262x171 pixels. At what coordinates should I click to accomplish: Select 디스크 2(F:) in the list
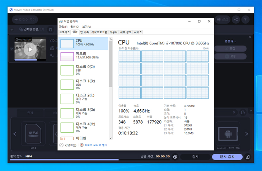point(83,99)
